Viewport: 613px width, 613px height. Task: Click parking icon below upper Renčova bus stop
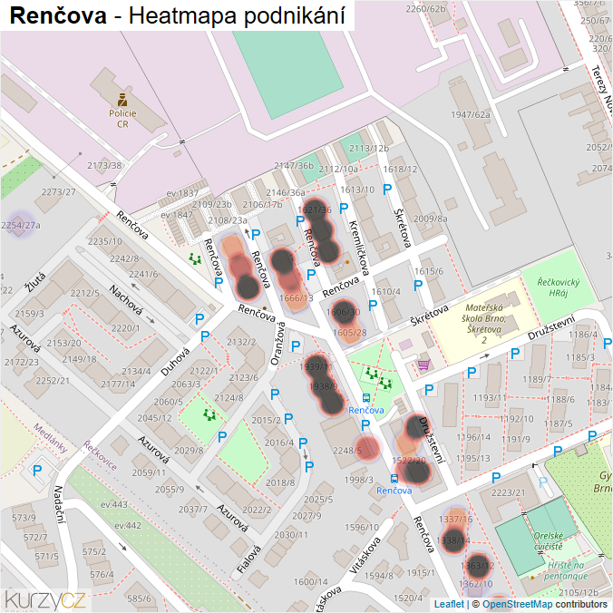click(x=365, y=425)
